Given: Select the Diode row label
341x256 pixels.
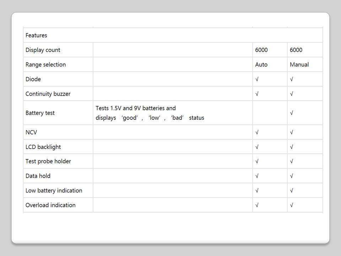Looking at the screenshot, I should (33, 79).
